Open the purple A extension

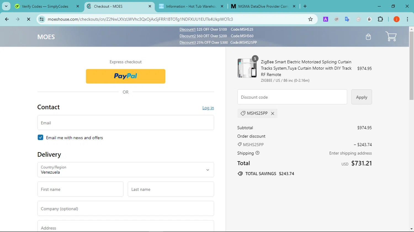click(326, 19)
